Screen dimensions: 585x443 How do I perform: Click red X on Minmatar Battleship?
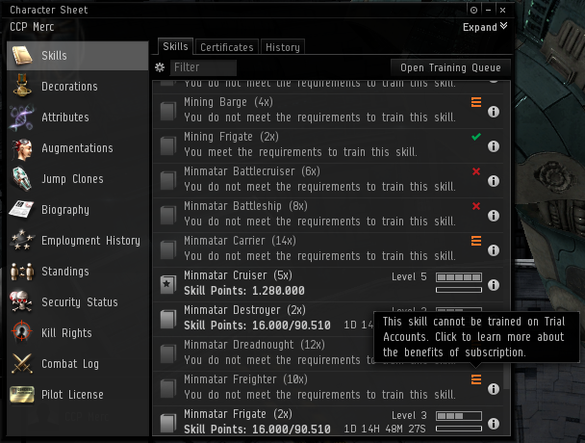tap(476, 206)
